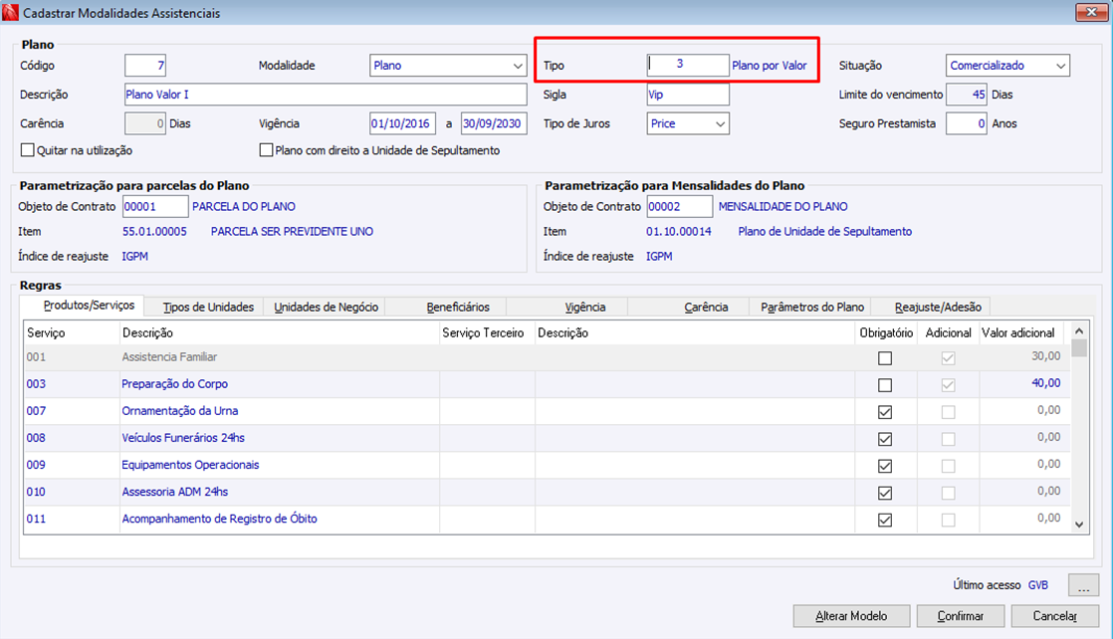Image resolution: width=1113 pixels, height=639 pixels.
Task: Toggle Obrigatório for Assistencia Familiar
Action: coord(884,358)
